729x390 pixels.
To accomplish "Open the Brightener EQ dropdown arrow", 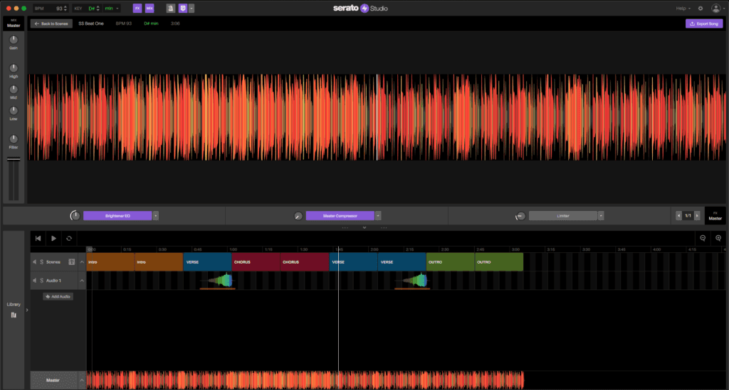I will (156, 215).
